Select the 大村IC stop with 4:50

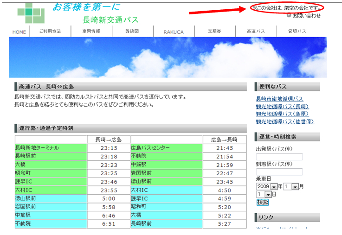[x=167, y=190]
